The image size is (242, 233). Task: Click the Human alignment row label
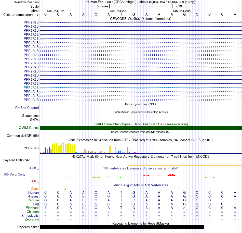pyautogui.click(x=33, y=192)
